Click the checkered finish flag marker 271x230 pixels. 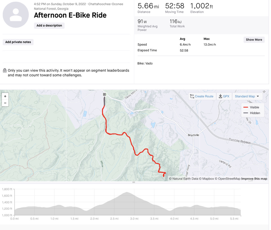point(105,95)
